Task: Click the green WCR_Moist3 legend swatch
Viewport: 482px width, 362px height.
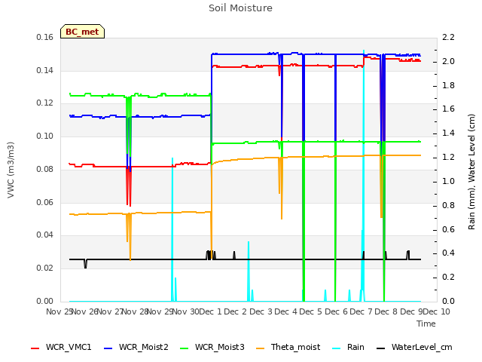Action: 184,348
